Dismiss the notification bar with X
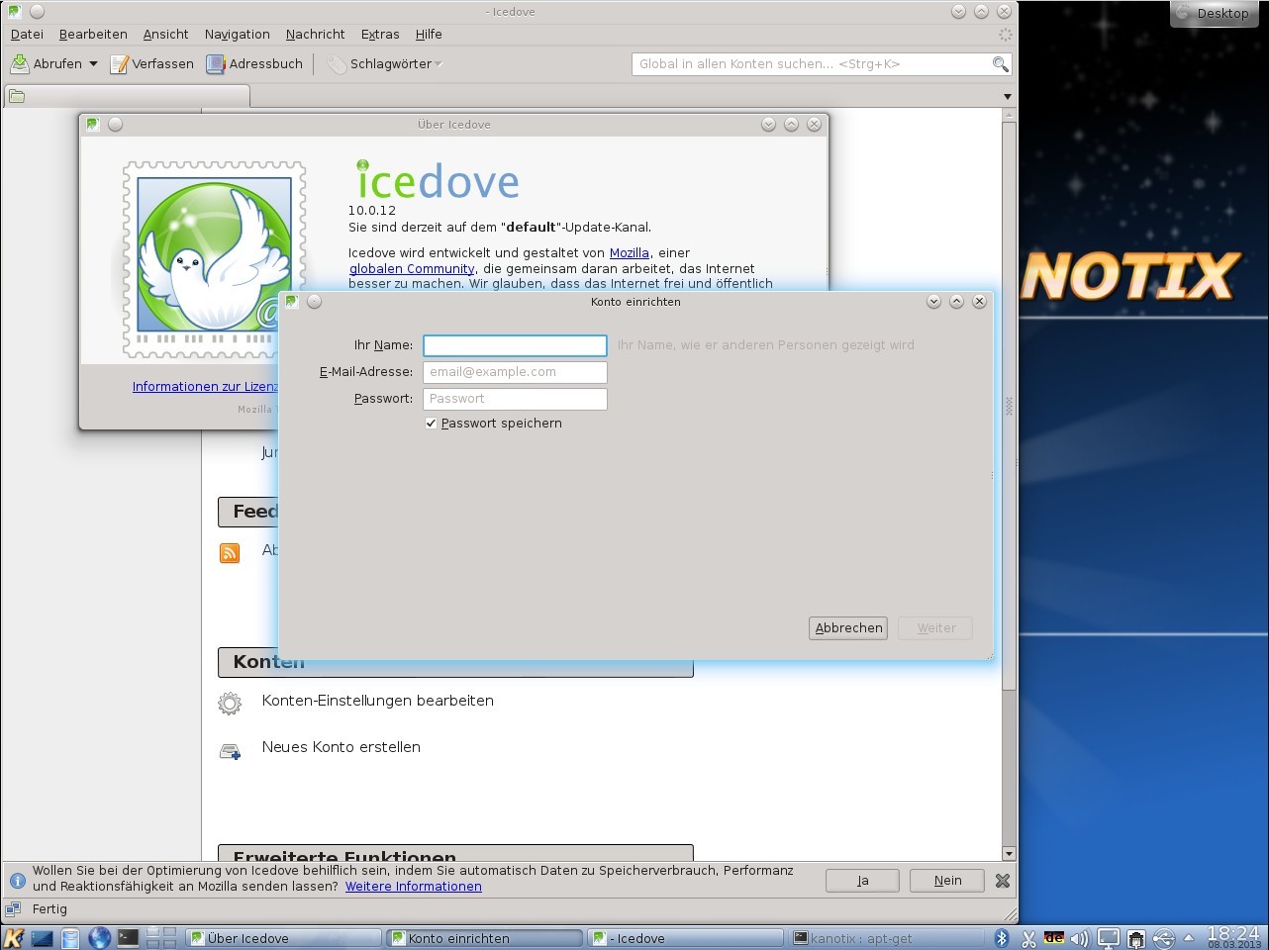This screenshot has width=1269, height=950. [1002, 881]
